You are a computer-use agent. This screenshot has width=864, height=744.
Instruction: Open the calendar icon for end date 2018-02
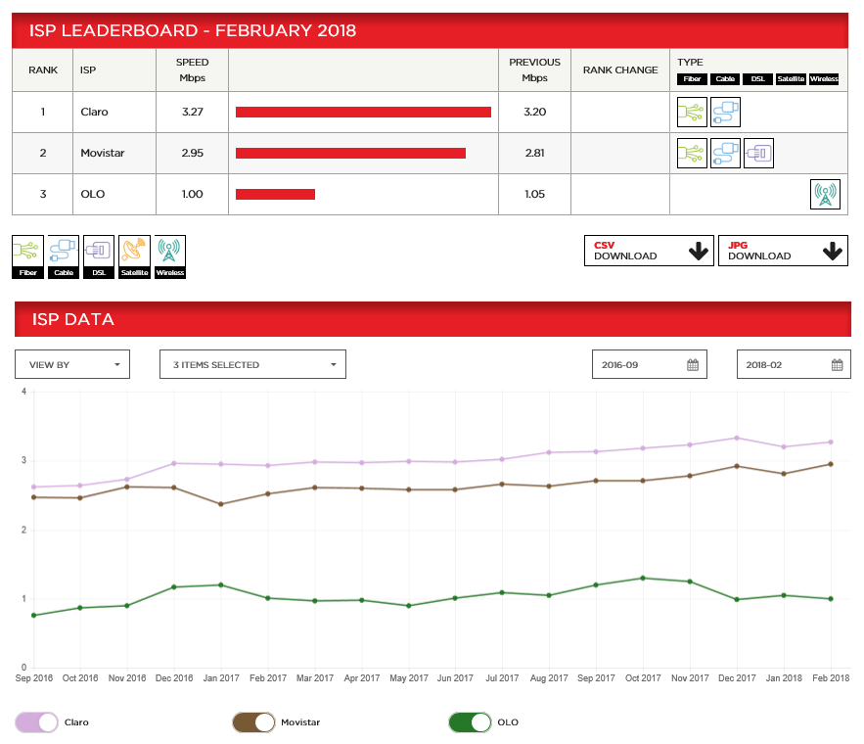837,365
